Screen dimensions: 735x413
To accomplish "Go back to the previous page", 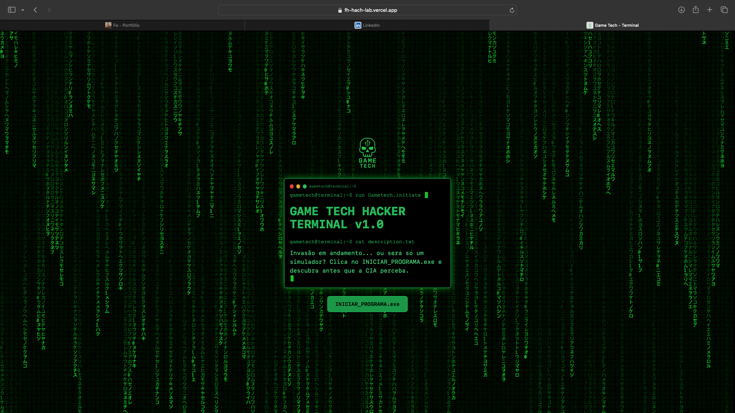I will (35, 10).
